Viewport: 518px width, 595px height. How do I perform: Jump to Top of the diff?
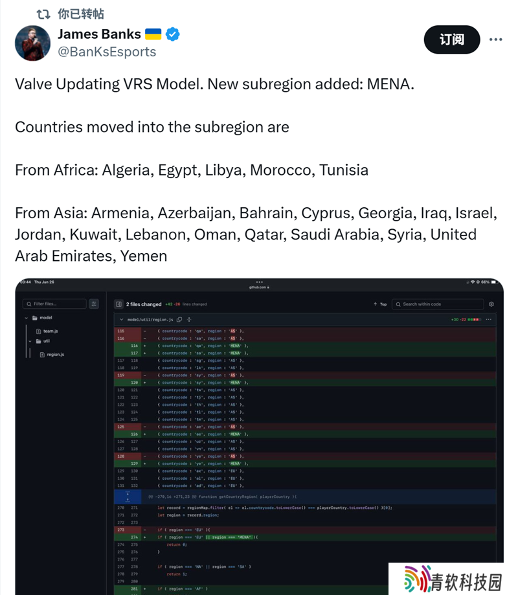click(380, 304)
